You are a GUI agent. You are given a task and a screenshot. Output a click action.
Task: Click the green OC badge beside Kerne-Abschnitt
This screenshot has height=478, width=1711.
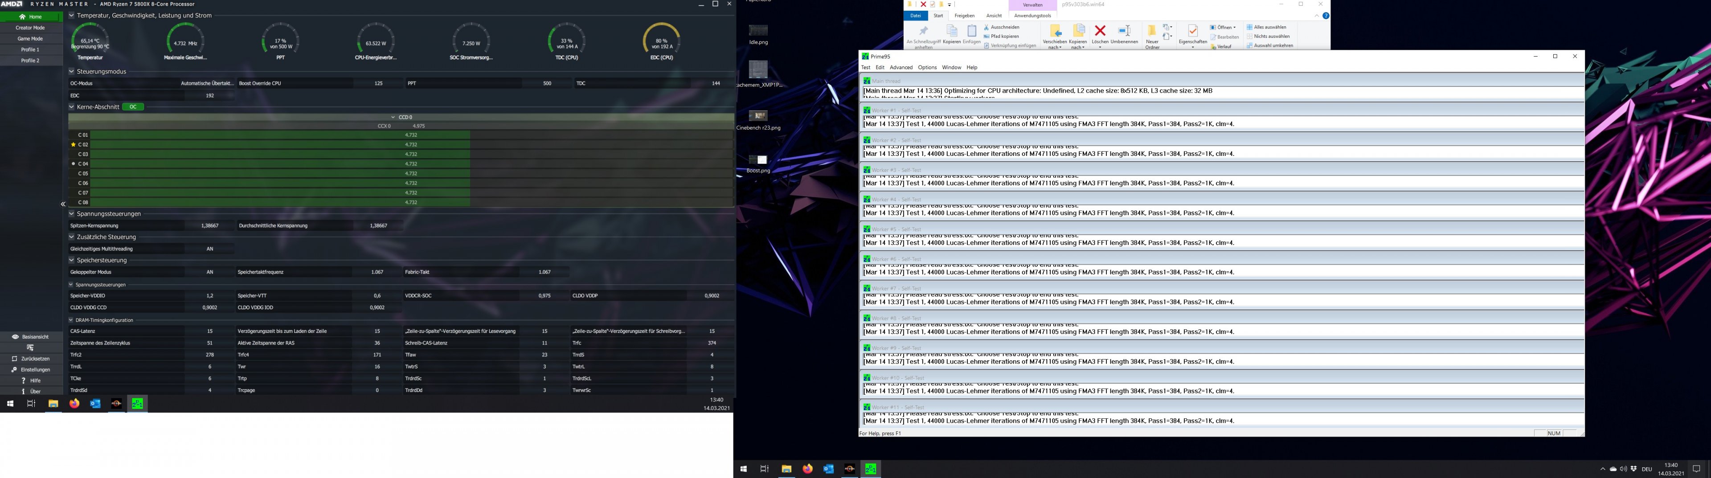tap(133, 107)
